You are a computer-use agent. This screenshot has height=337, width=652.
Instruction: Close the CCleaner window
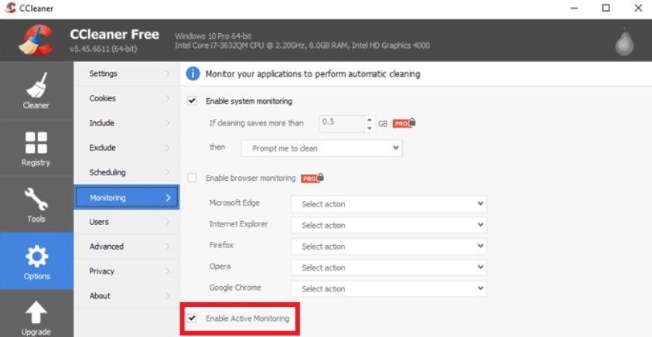click(x=638, y=9)
